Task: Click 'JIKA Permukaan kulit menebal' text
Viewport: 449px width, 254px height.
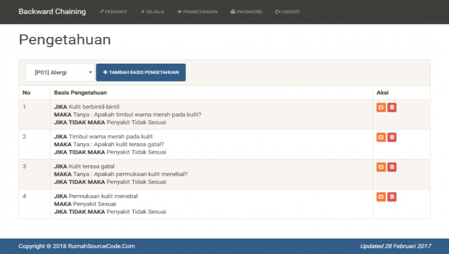Action: pos(96,196)
